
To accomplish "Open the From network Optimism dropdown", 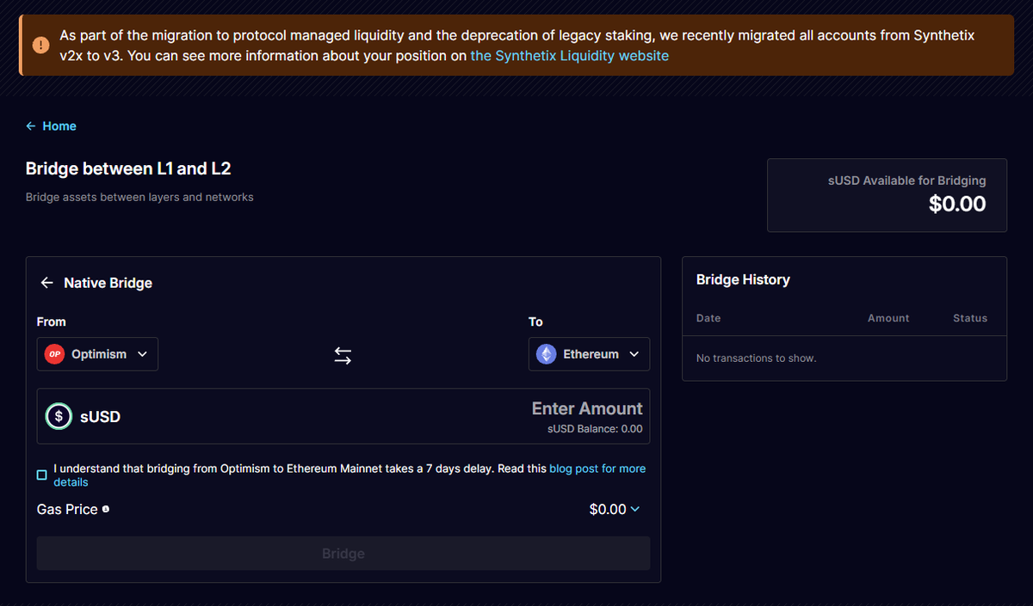I will point(97,354).
